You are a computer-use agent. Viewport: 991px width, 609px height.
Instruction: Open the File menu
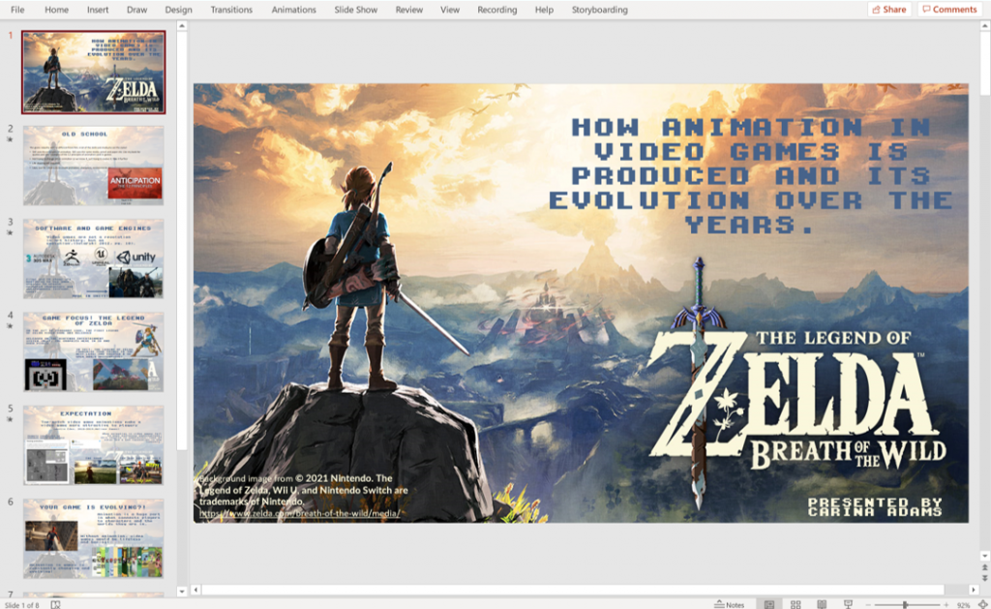click(x=17, y=10)
